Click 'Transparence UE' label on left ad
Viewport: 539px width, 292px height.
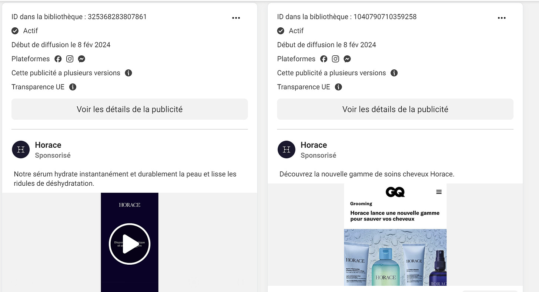point(38,87)
